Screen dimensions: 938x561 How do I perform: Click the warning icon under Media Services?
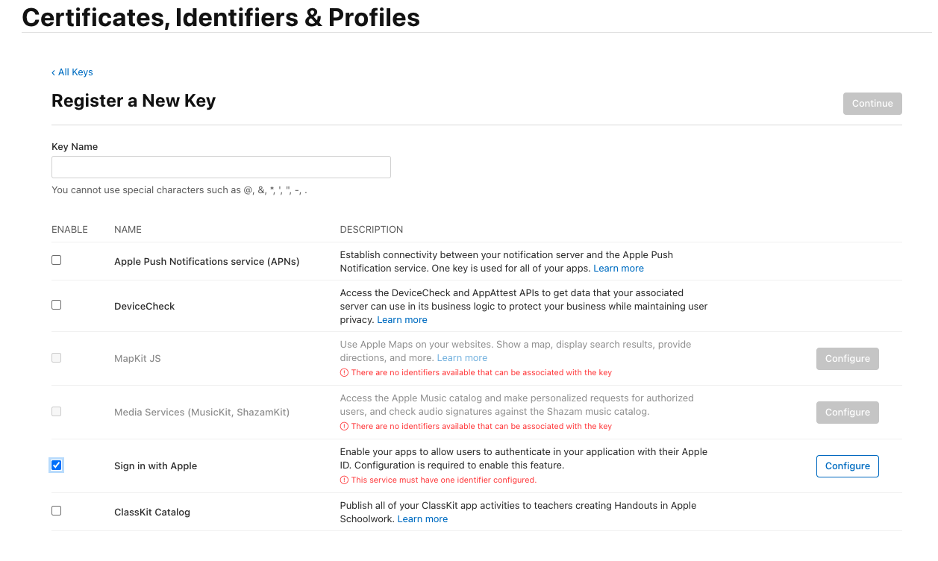click(x=346, y=426)
